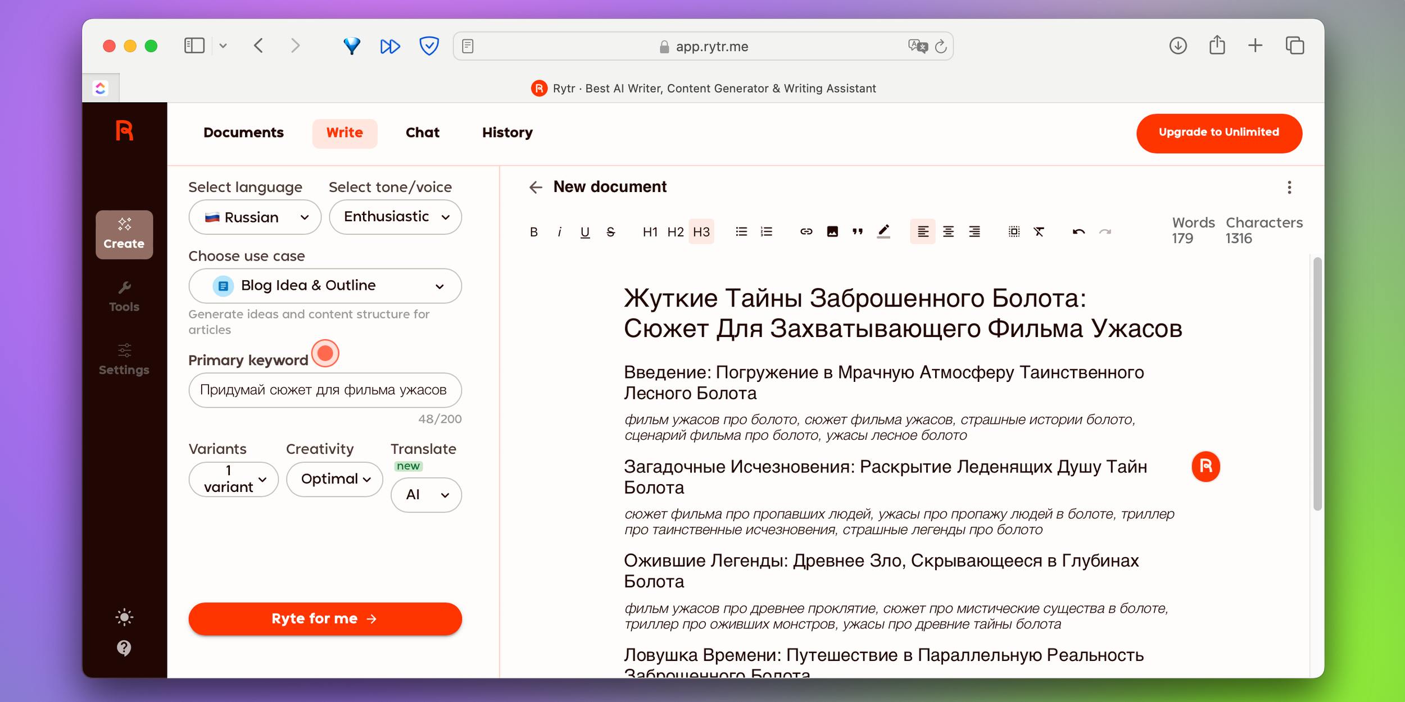Clear text formatting
This screenshot has height=702, width=1405.
pyautogui.click(x=1039, y=232)
